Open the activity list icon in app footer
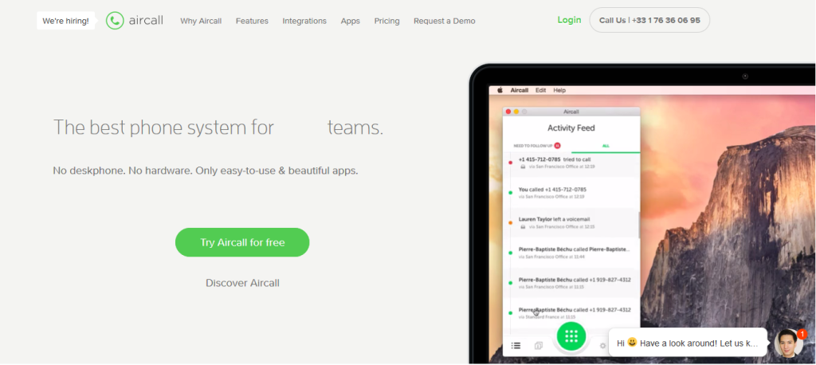Image resolution: width=816 pixels, height=365 pixels. [516, 345]
